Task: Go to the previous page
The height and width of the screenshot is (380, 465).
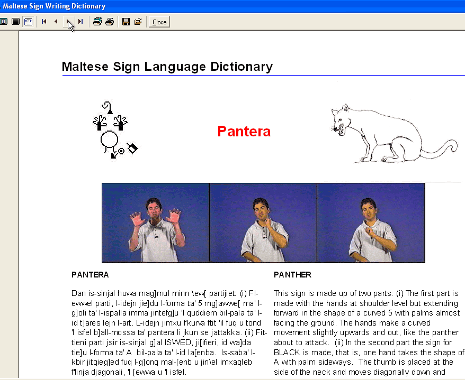Action: (x=56, y=22)
